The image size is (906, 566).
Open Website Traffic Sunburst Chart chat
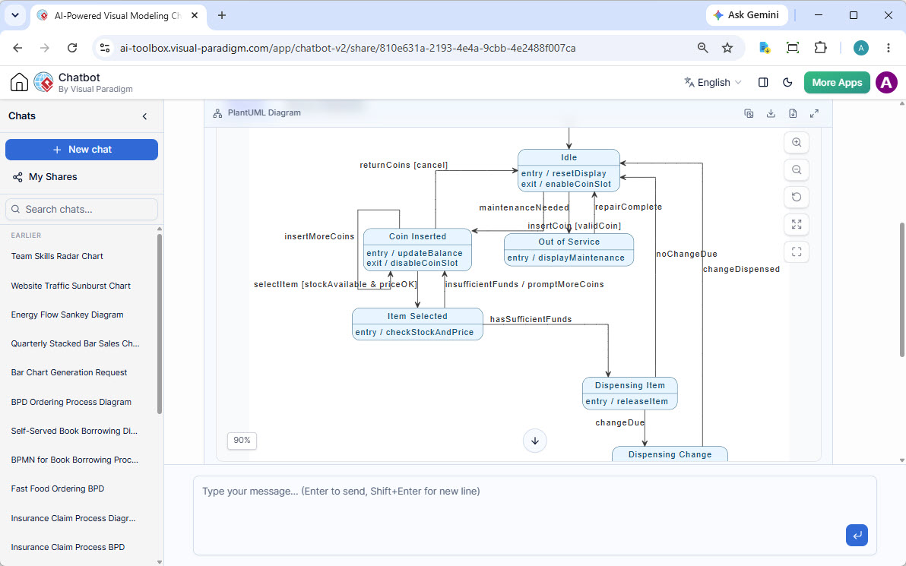click(x=71, y=286)
